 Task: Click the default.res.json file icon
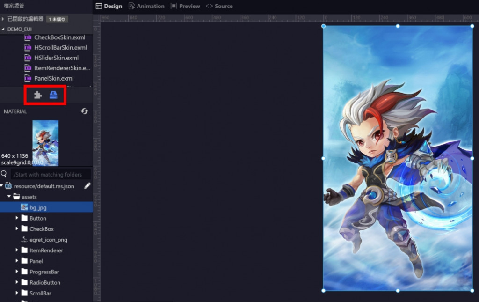(x=8, y=186)
